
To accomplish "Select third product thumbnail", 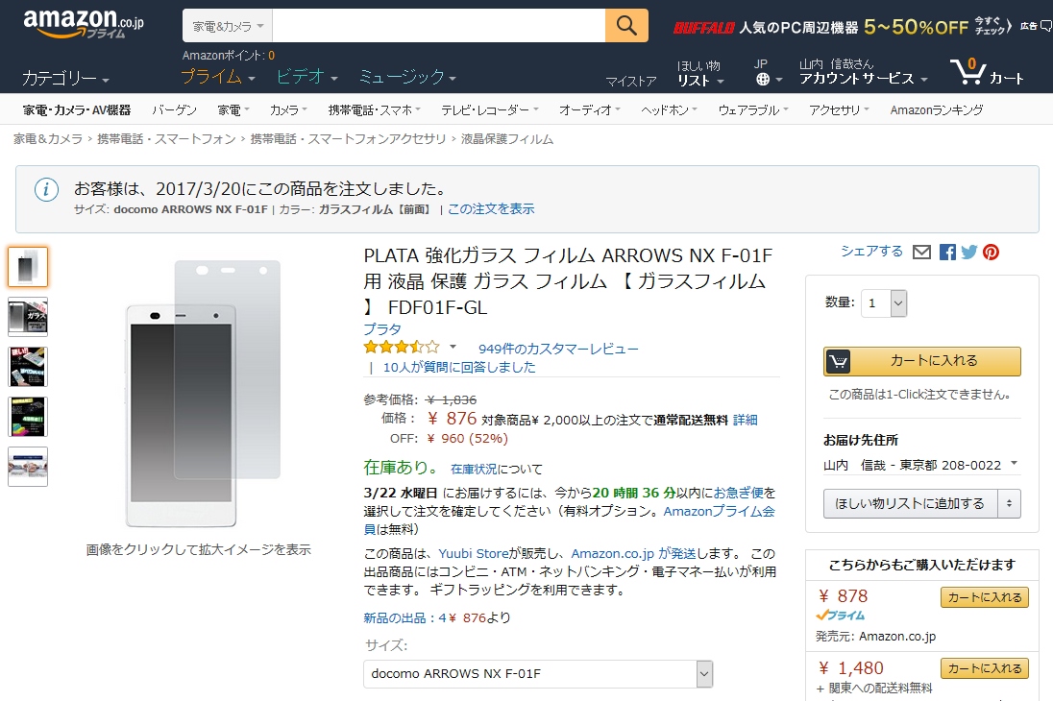I will pos(28,367).
